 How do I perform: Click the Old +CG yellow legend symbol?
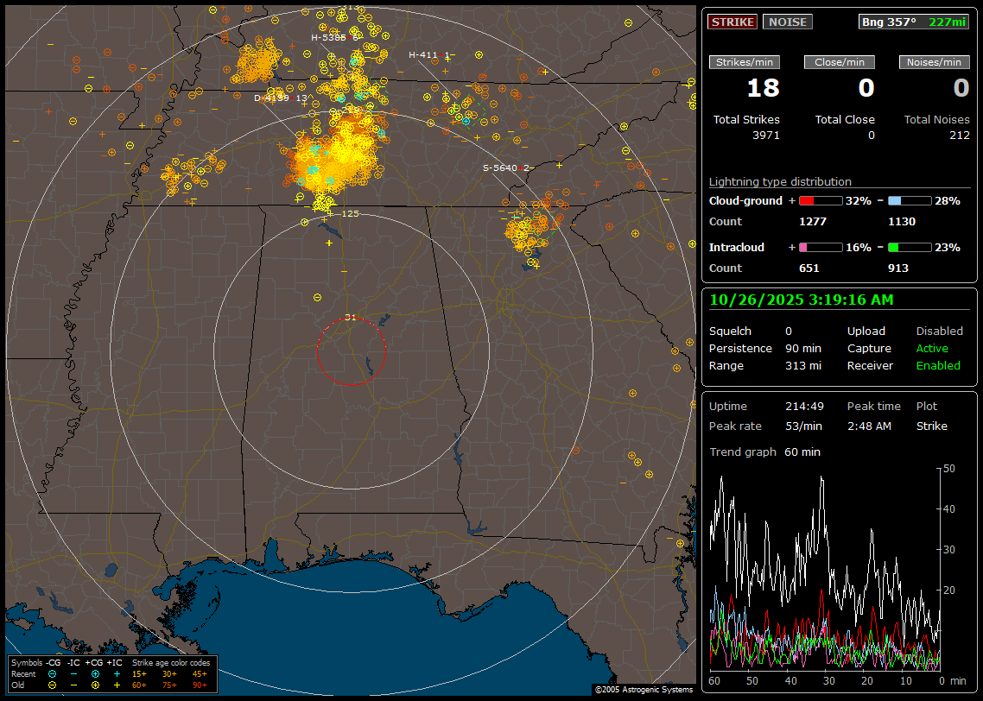click(x=95, y=684)
